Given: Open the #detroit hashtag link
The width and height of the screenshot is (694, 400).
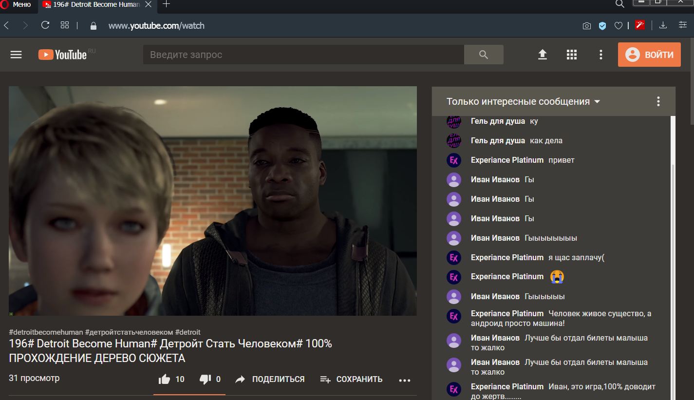Looking at the screenshot, I should point(188,332).
